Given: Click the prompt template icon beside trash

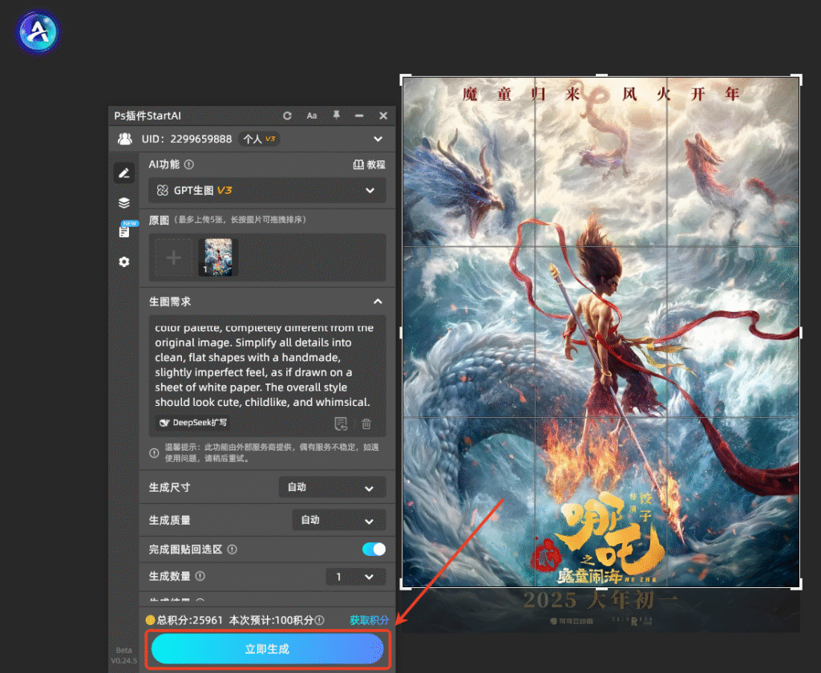Looking at the screenshot, I should tap(341, 424).
